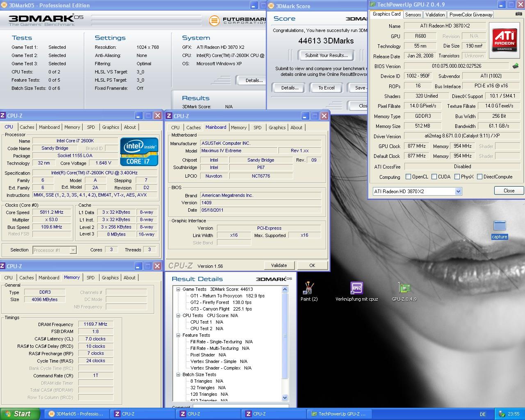
Task: Click Submit Your Results button
Action: point(326,55)
